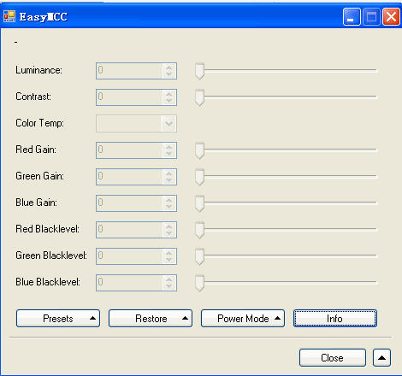Image resolution: width=402 pixels, height=376 pixels.
Task: Open the Power Mode dropdown button
Action: pos(243,318)
